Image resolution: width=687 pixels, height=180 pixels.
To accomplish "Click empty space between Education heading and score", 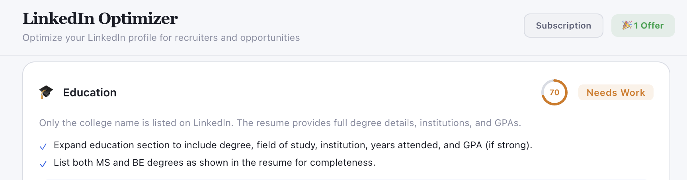I will click(326, 93).
